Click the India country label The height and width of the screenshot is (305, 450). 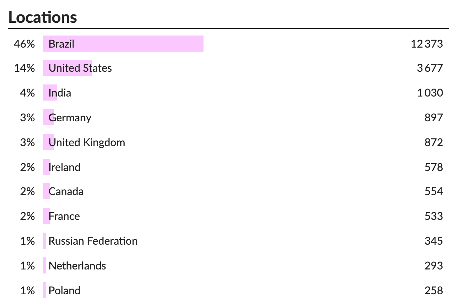(x=60, y=93)
